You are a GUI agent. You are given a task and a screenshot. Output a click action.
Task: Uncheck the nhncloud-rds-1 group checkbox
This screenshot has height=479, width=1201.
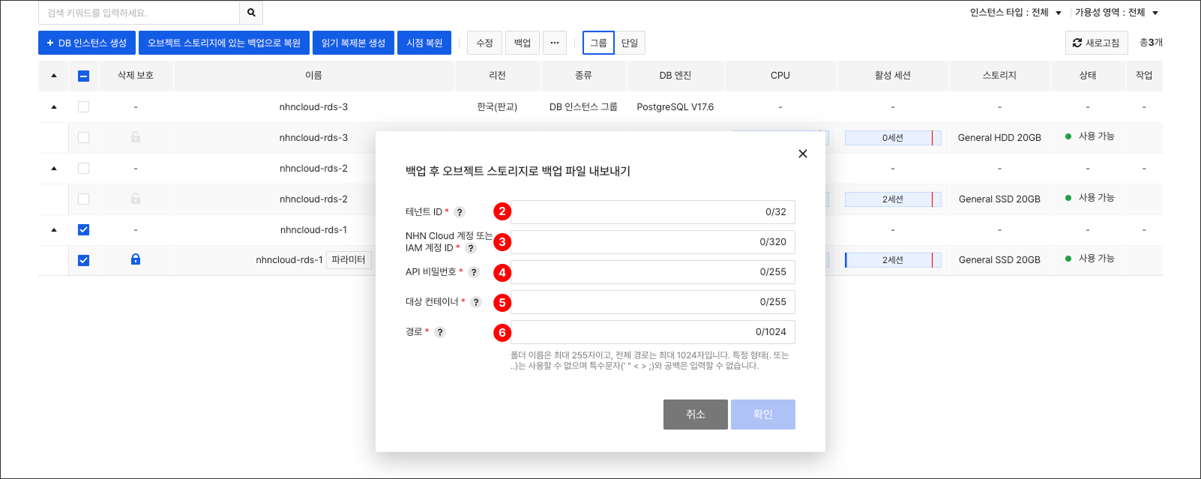(x=83, y=230)
